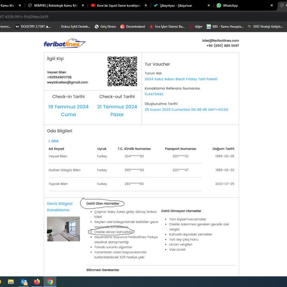The width and height of the screenshot is (287, 287).
Task: Open the Dokuz Eylül Destek bookmark
Action: [x=75, y=27]
